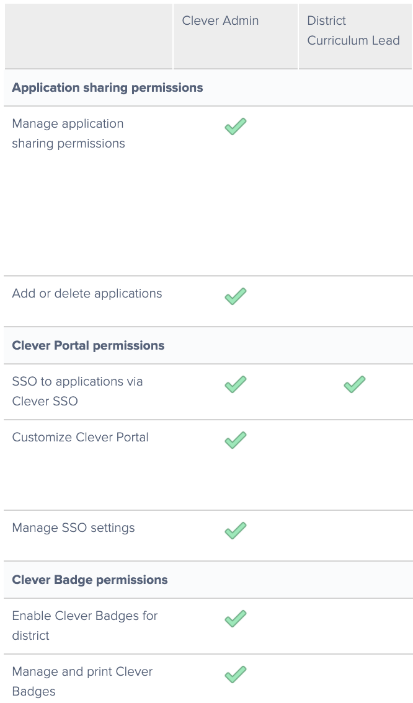Click Clever Admin checkmark in SSO to applications row
The image size is (413, 703).
(235, 384)
